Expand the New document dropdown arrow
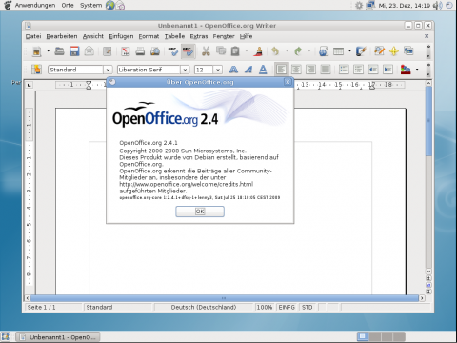457x343 pixels. (48, 51)
